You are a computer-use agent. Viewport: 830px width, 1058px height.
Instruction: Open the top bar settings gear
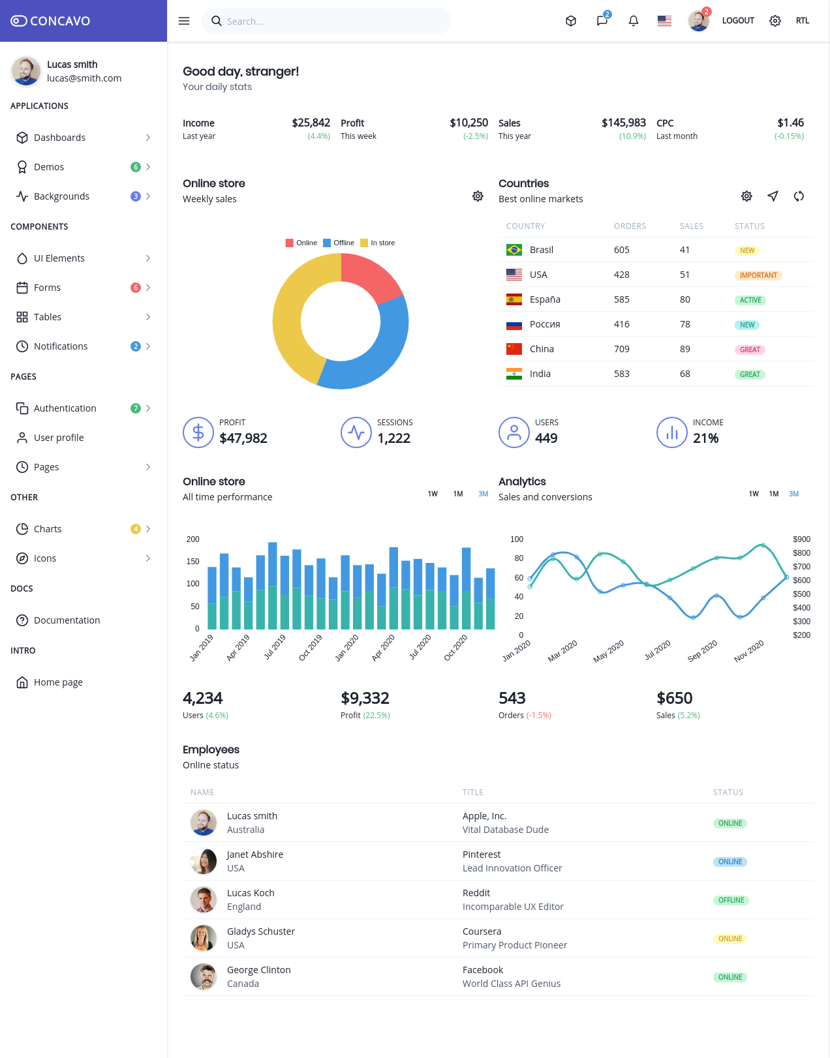point(775,21)
